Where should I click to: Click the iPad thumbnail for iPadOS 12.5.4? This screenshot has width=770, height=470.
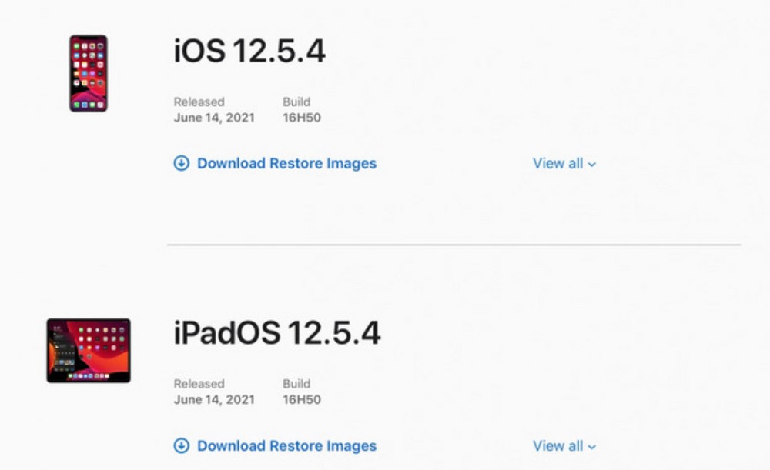(x=89, y=350)
